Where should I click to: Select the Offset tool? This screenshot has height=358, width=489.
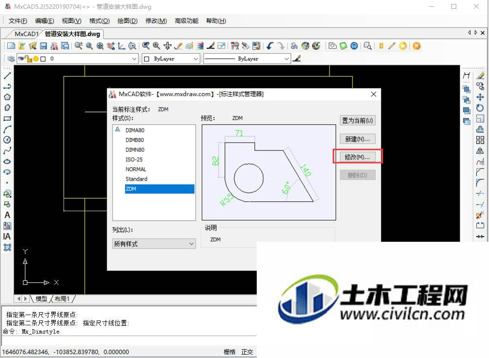coord(480,129)
